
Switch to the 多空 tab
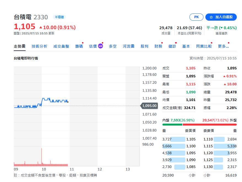113,46
